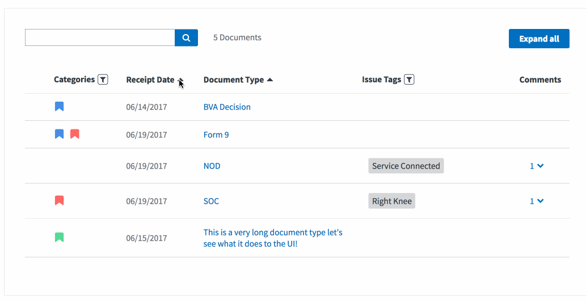
Task: Open the NOD document link
Action: coord(212,166)
